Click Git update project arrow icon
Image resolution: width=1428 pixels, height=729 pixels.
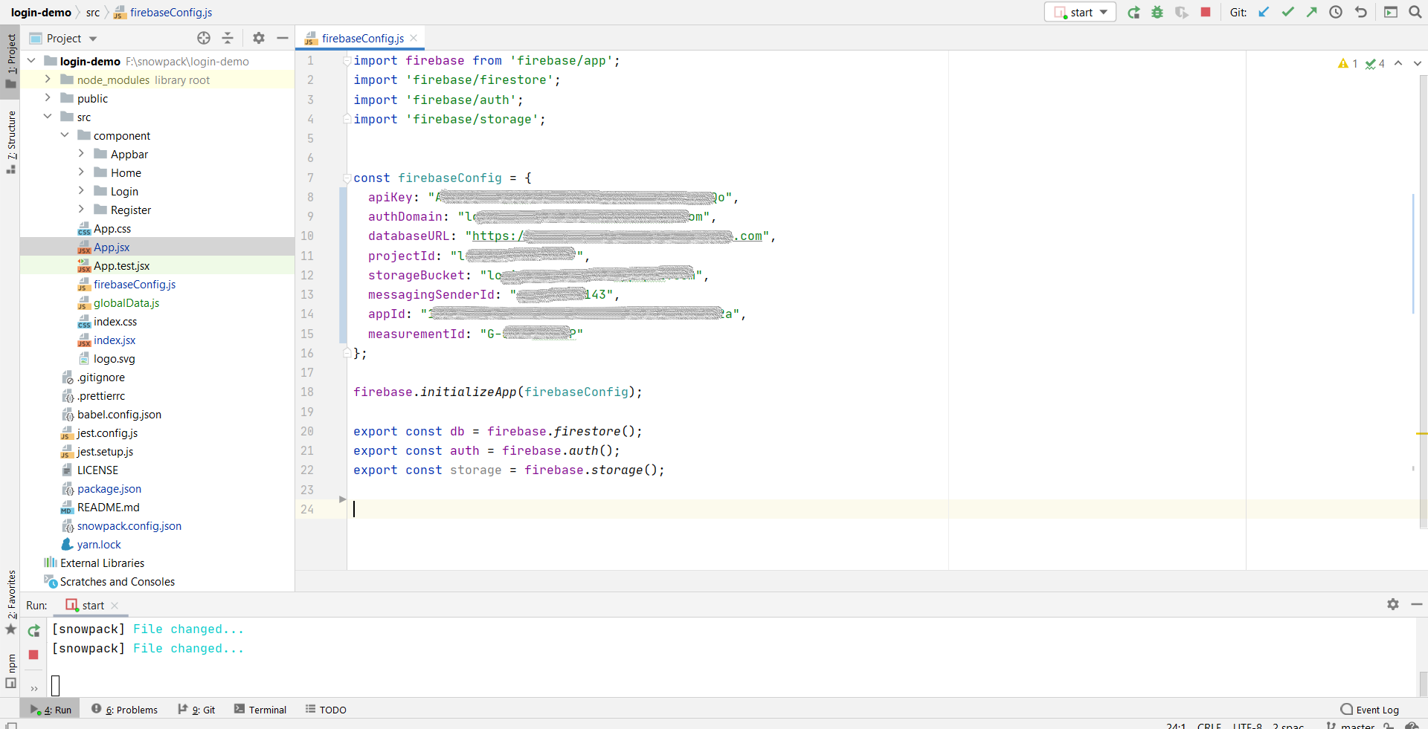[1264, 13]
